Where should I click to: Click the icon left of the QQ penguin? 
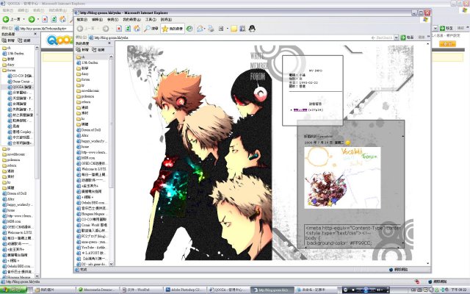[x=242, y=29]
